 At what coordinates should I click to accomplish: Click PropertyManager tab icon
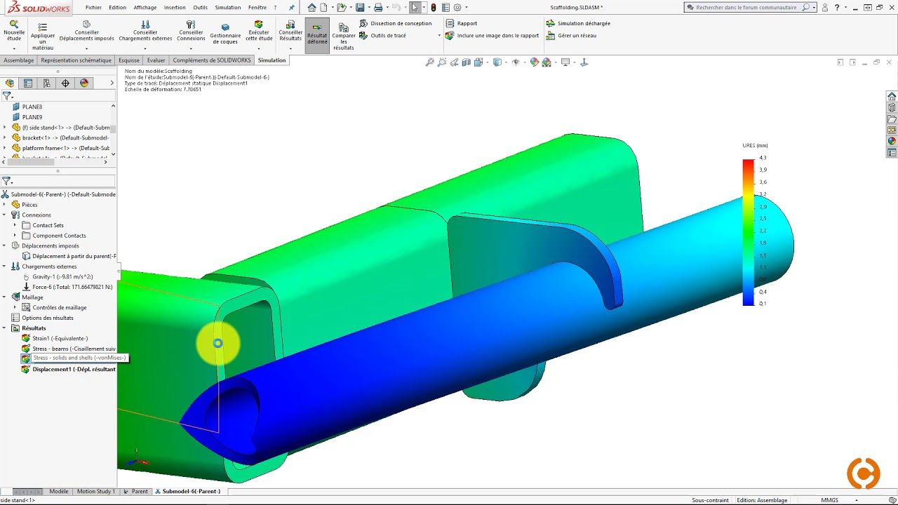[28, 83]
